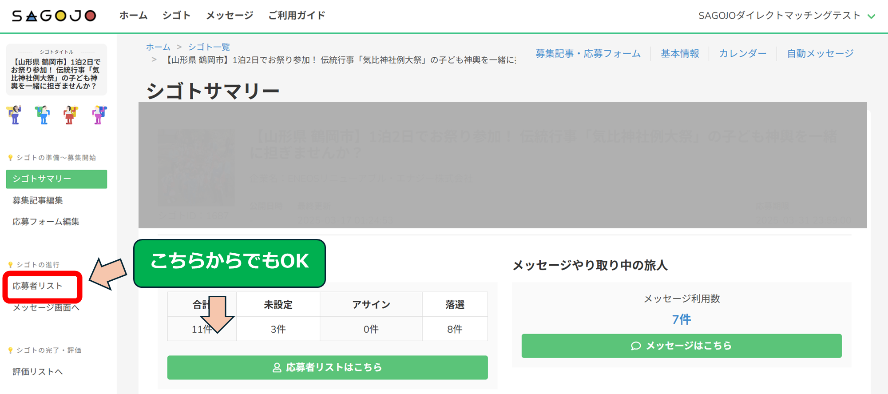Click the lightbulb icon beside シゴトの進行
Screen dimensions: 888x394
(10, 265)
